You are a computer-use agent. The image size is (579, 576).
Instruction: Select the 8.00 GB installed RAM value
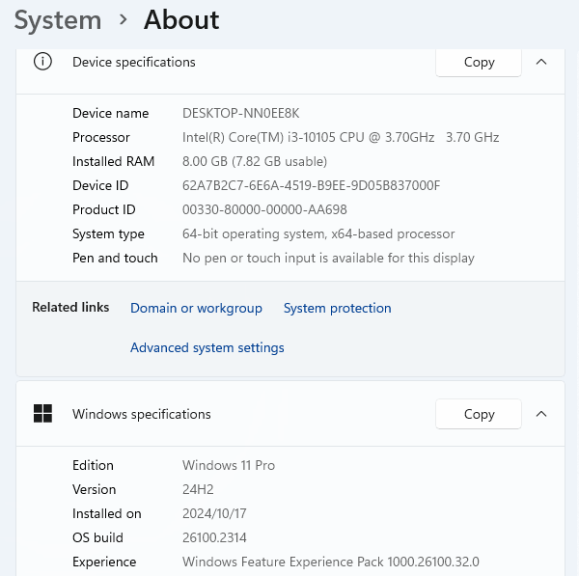255,161
